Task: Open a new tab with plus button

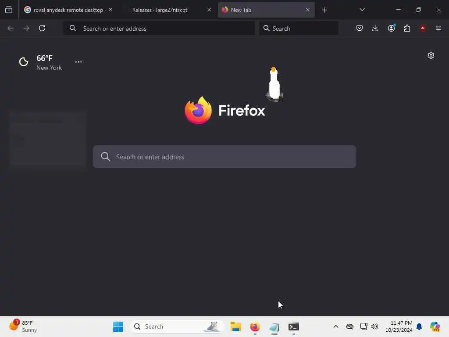Action: pos(324,10)
